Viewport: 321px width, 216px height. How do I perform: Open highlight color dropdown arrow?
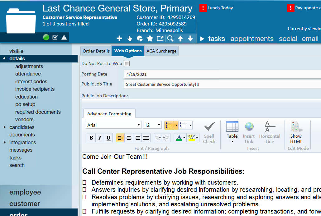point(197,138)
